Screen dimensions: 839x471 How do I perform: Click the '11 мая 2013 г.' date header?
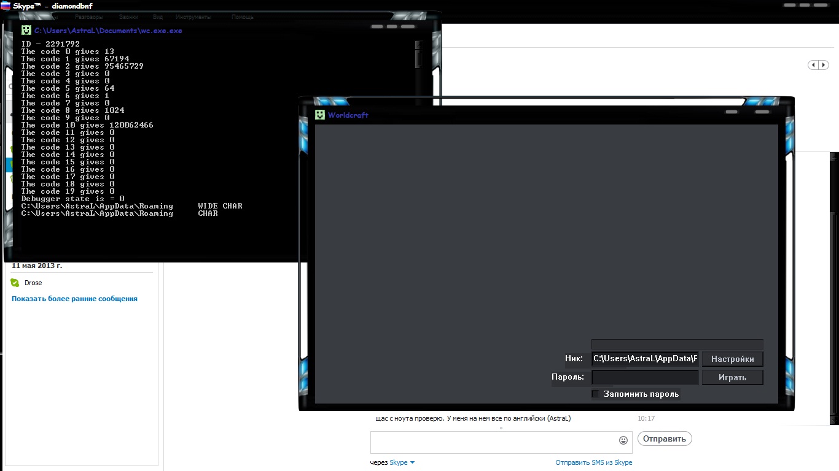(37, 266)
